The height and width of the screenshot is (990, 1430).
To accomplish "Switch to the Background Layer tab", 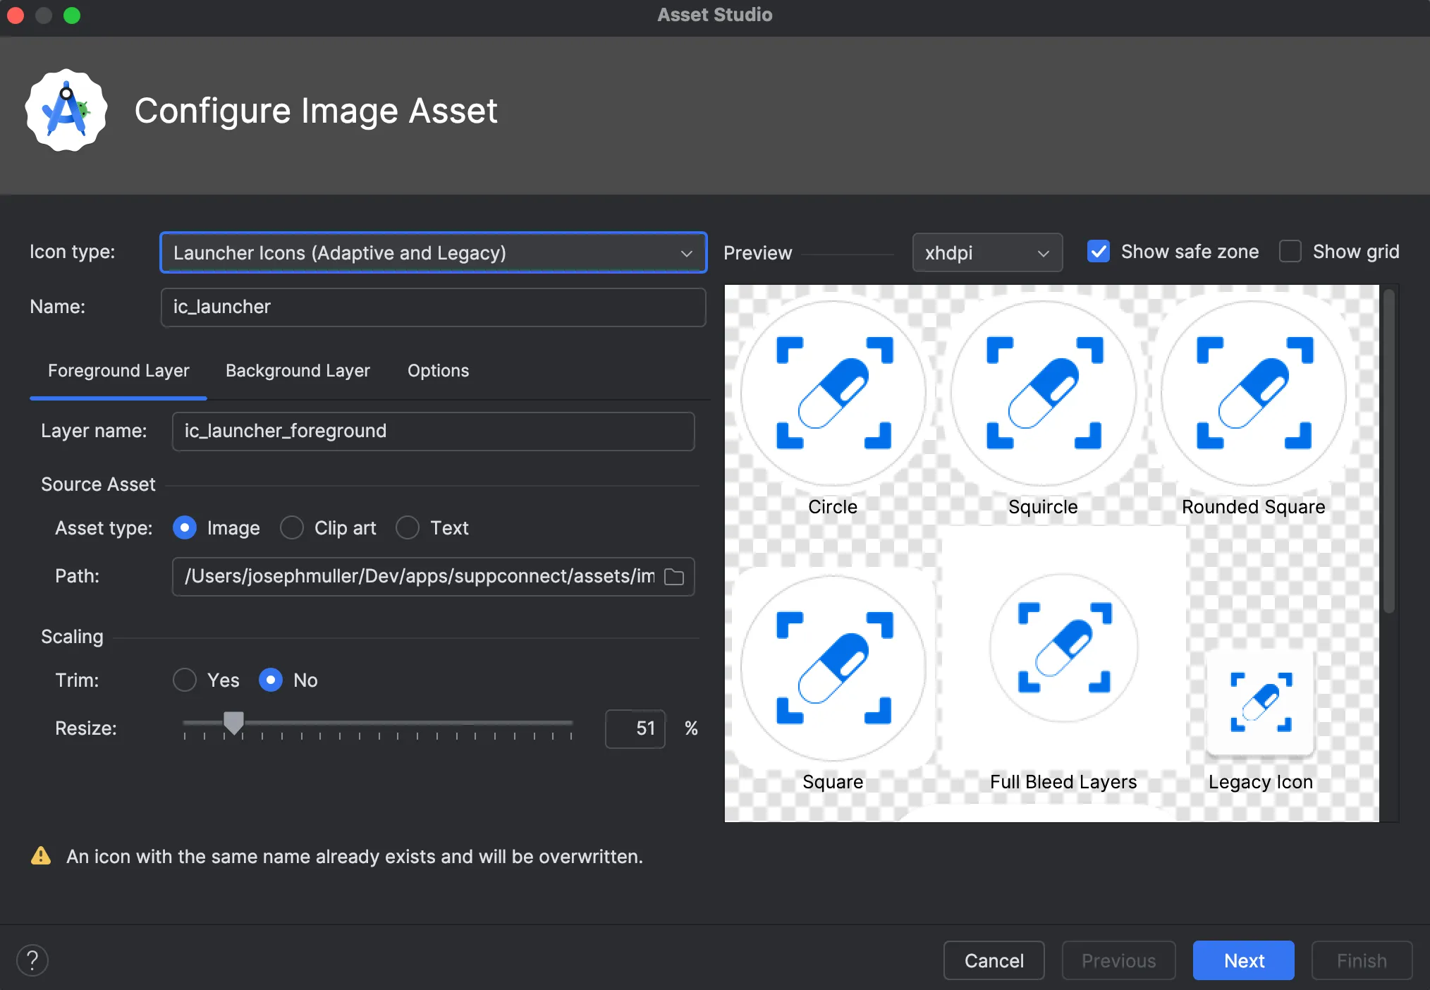I will coord(298,371).
